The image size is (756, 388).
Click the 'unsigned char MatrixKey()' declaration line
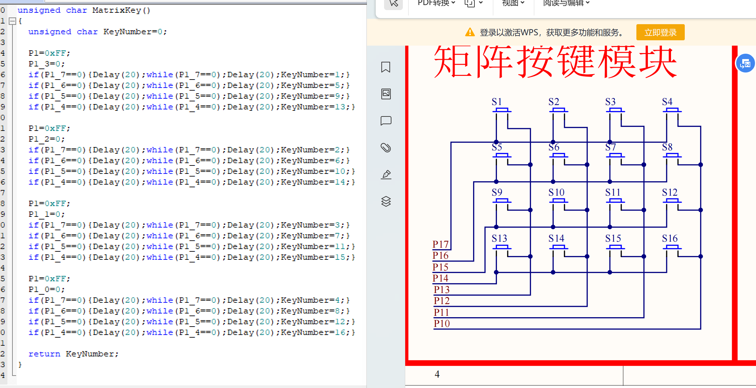(x=84, y=10)
